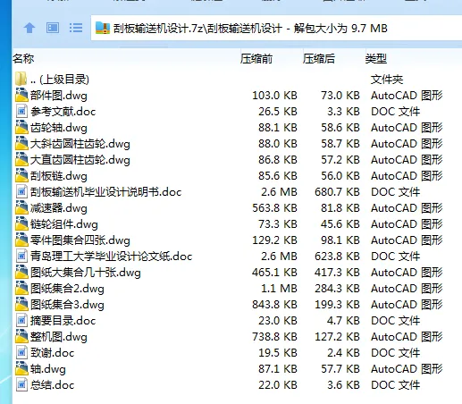Image resolution: width=462 pixels, height=404 pixels.
Task: Select the file name 致谢.doc
Action: 52,353
